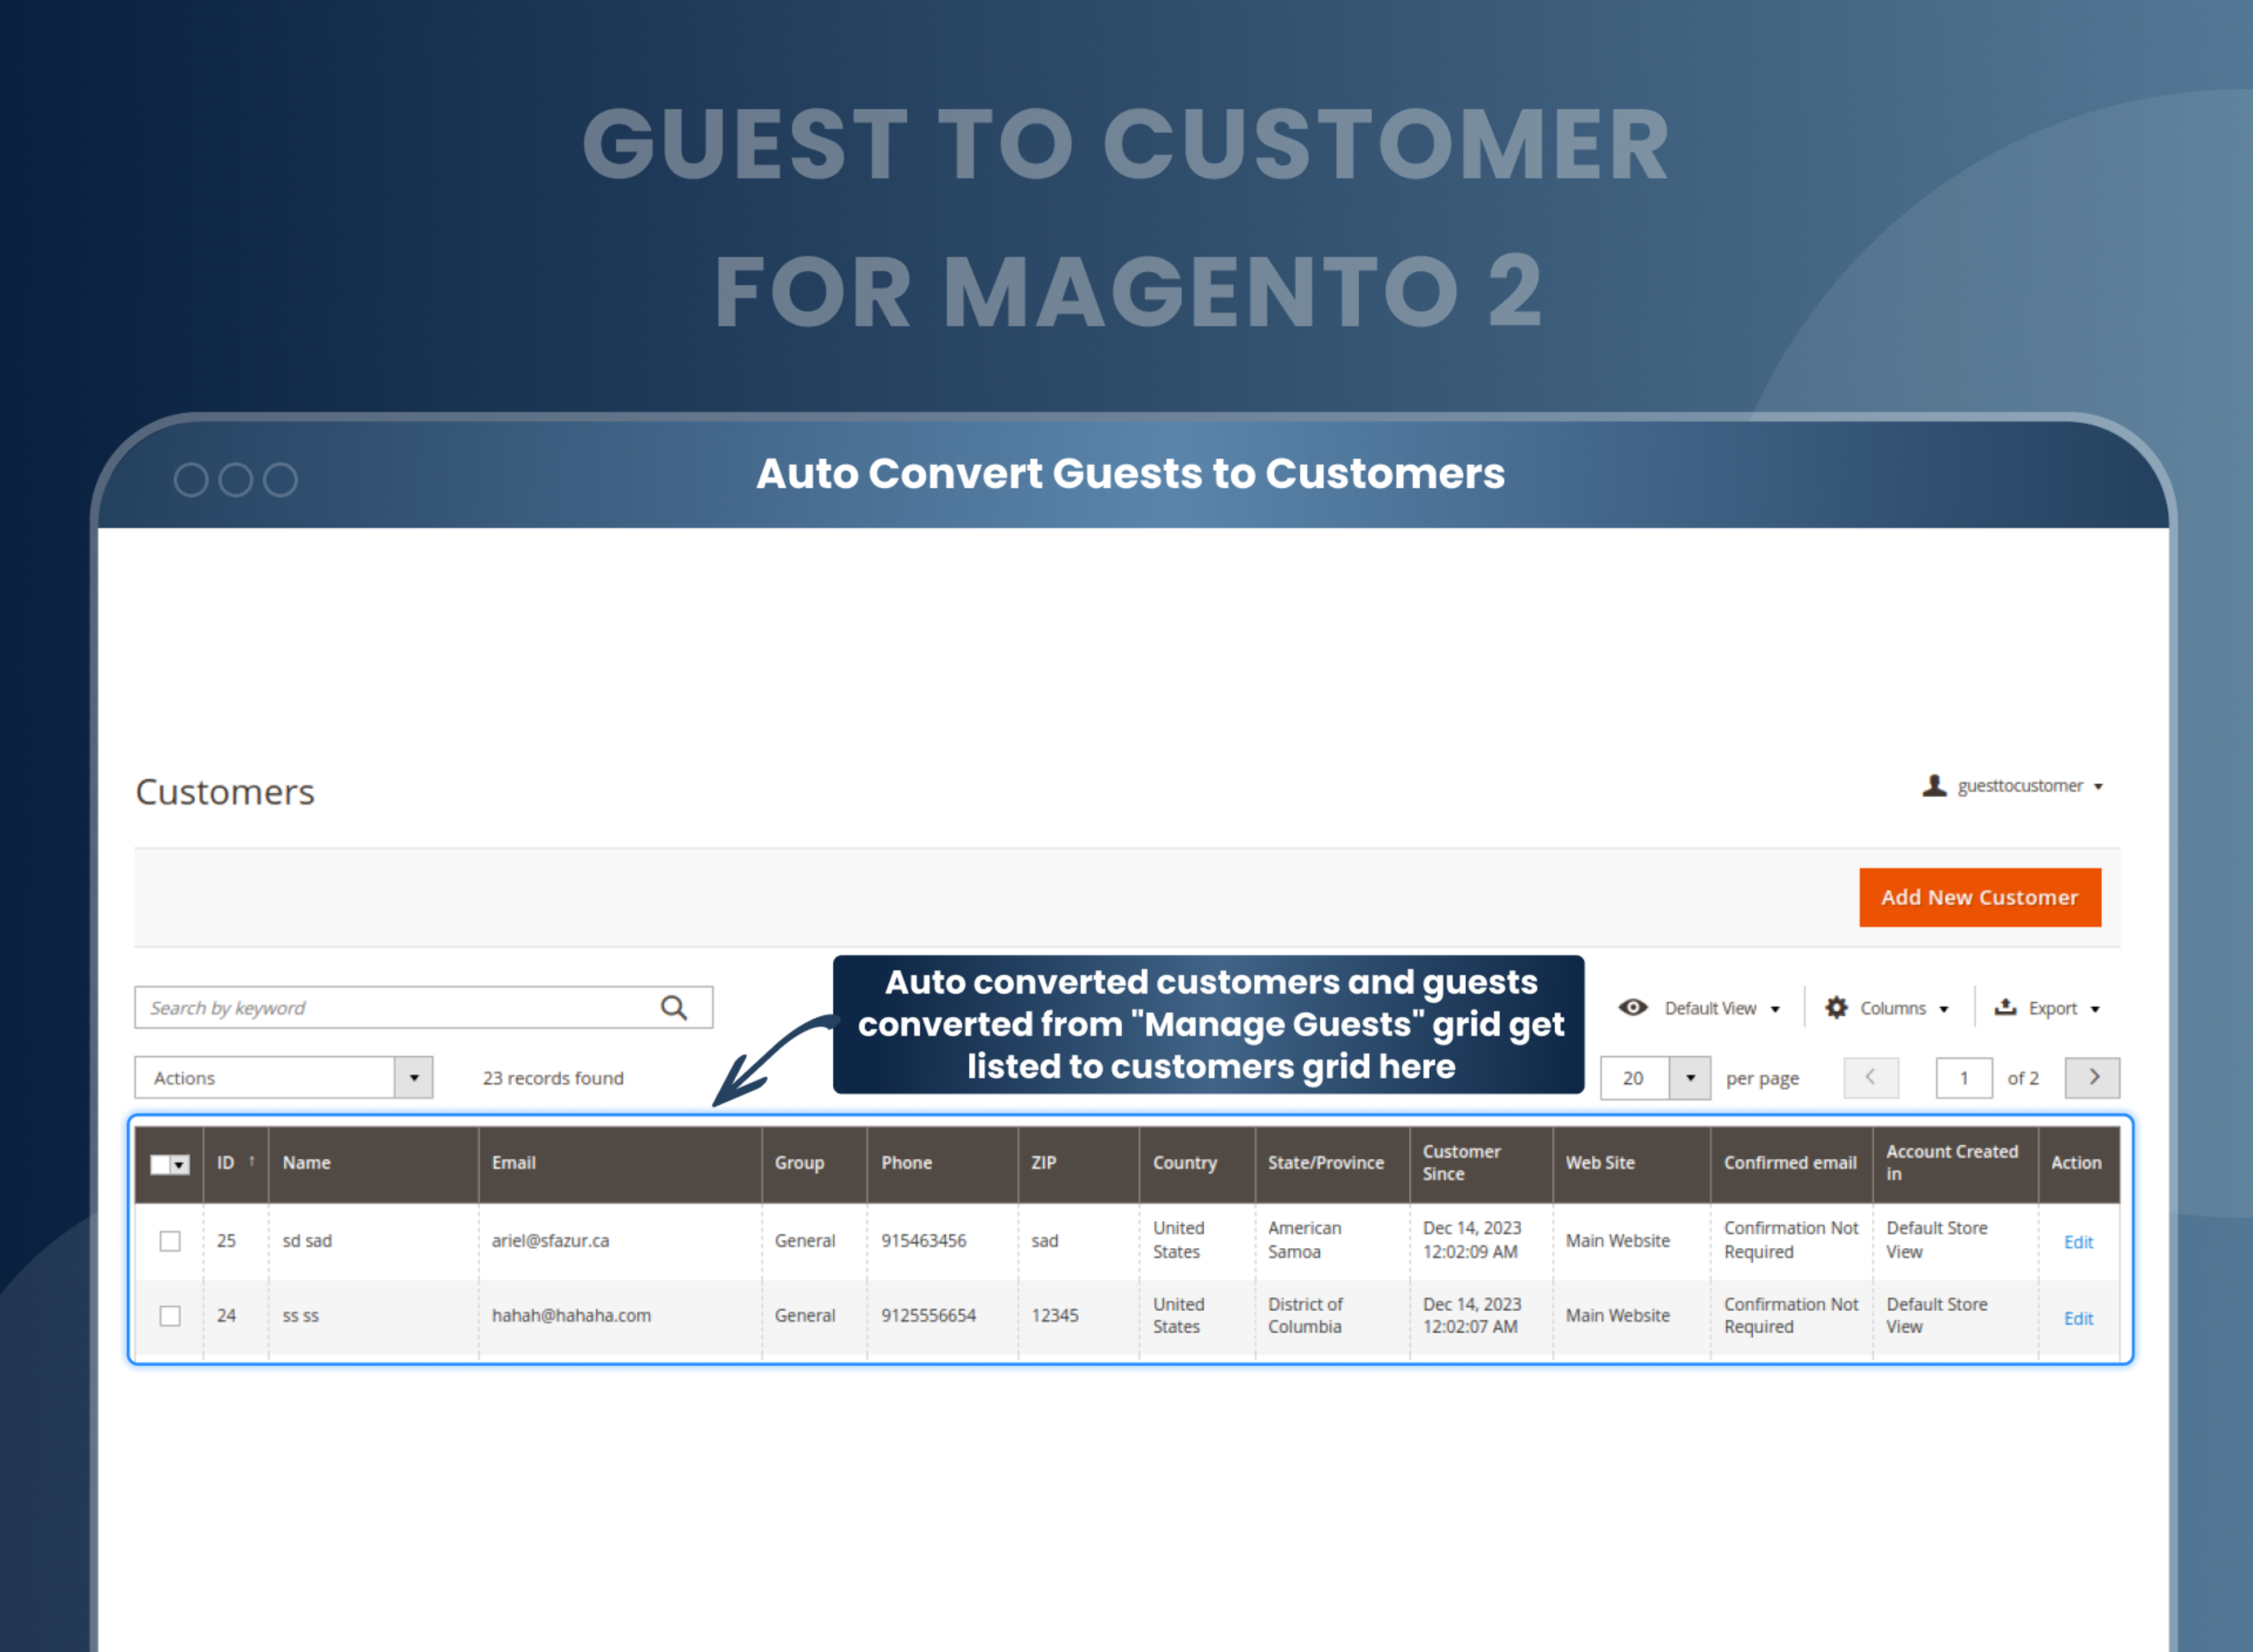Click Edit link for ariel@sfazur.ca
The image size is (2253, 1652).
pos(2078,1242)
